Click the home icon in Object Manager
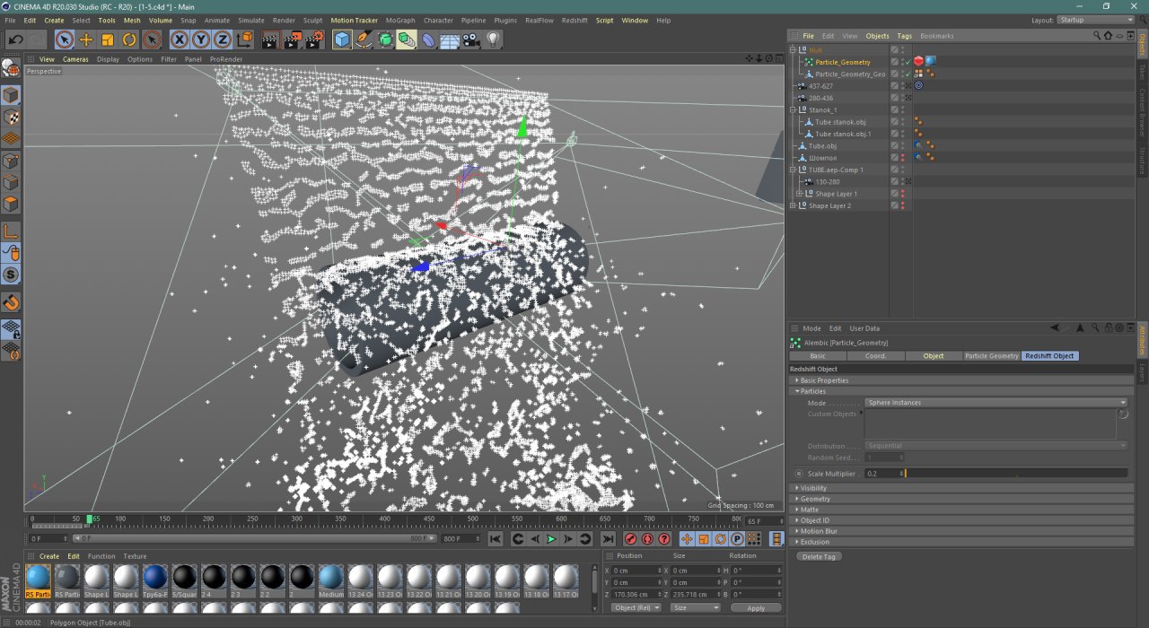This screenshot has height=628, width=1149. 1108,36
